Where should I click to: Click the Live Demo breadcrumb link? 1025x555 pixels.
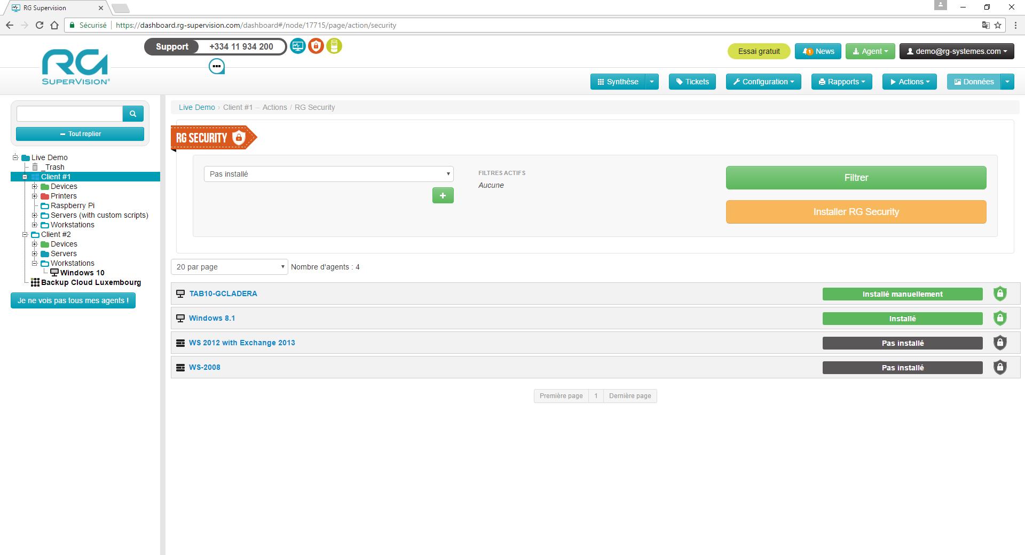[197, 107]
